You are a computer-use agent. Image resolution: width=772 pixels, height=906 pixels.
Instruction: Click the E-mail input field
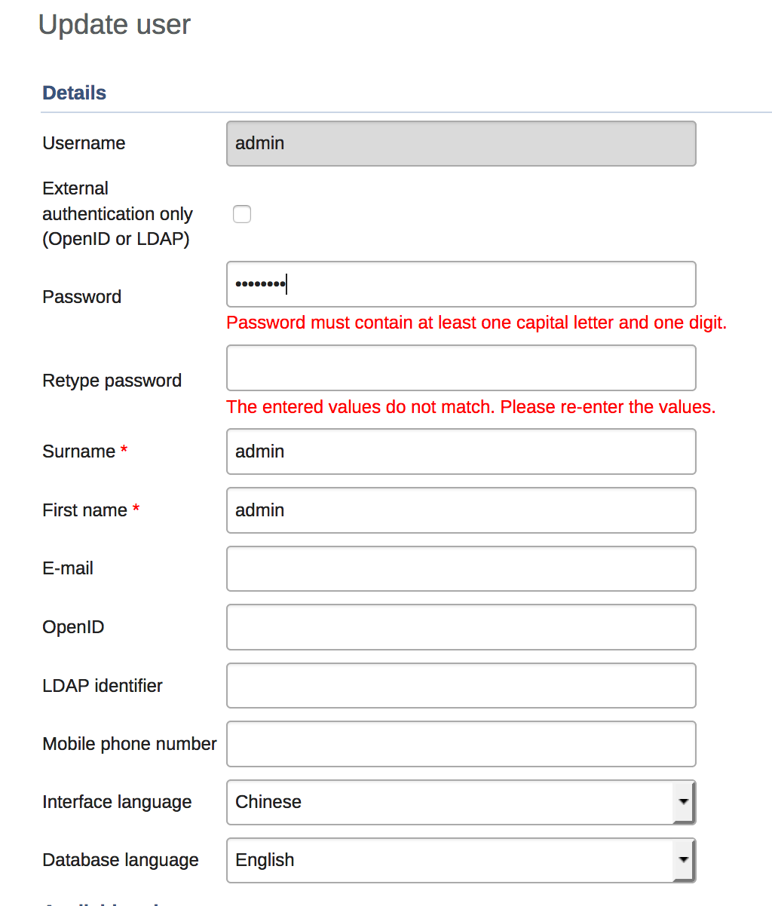[x=461, y=568]
